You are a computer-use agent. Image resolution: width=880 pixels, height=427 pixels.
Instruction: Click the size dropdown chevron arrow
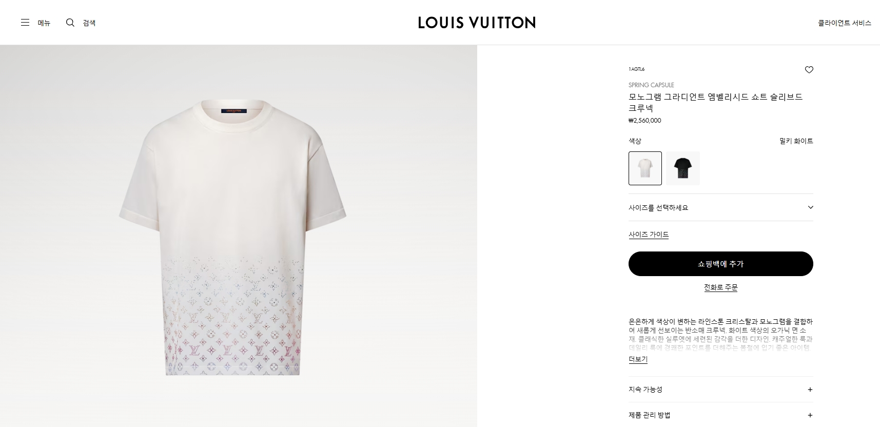(811, 207)
